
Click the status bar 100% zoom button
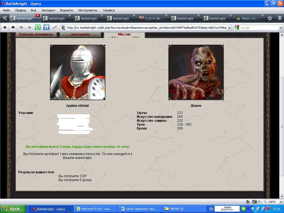point(270,202)
